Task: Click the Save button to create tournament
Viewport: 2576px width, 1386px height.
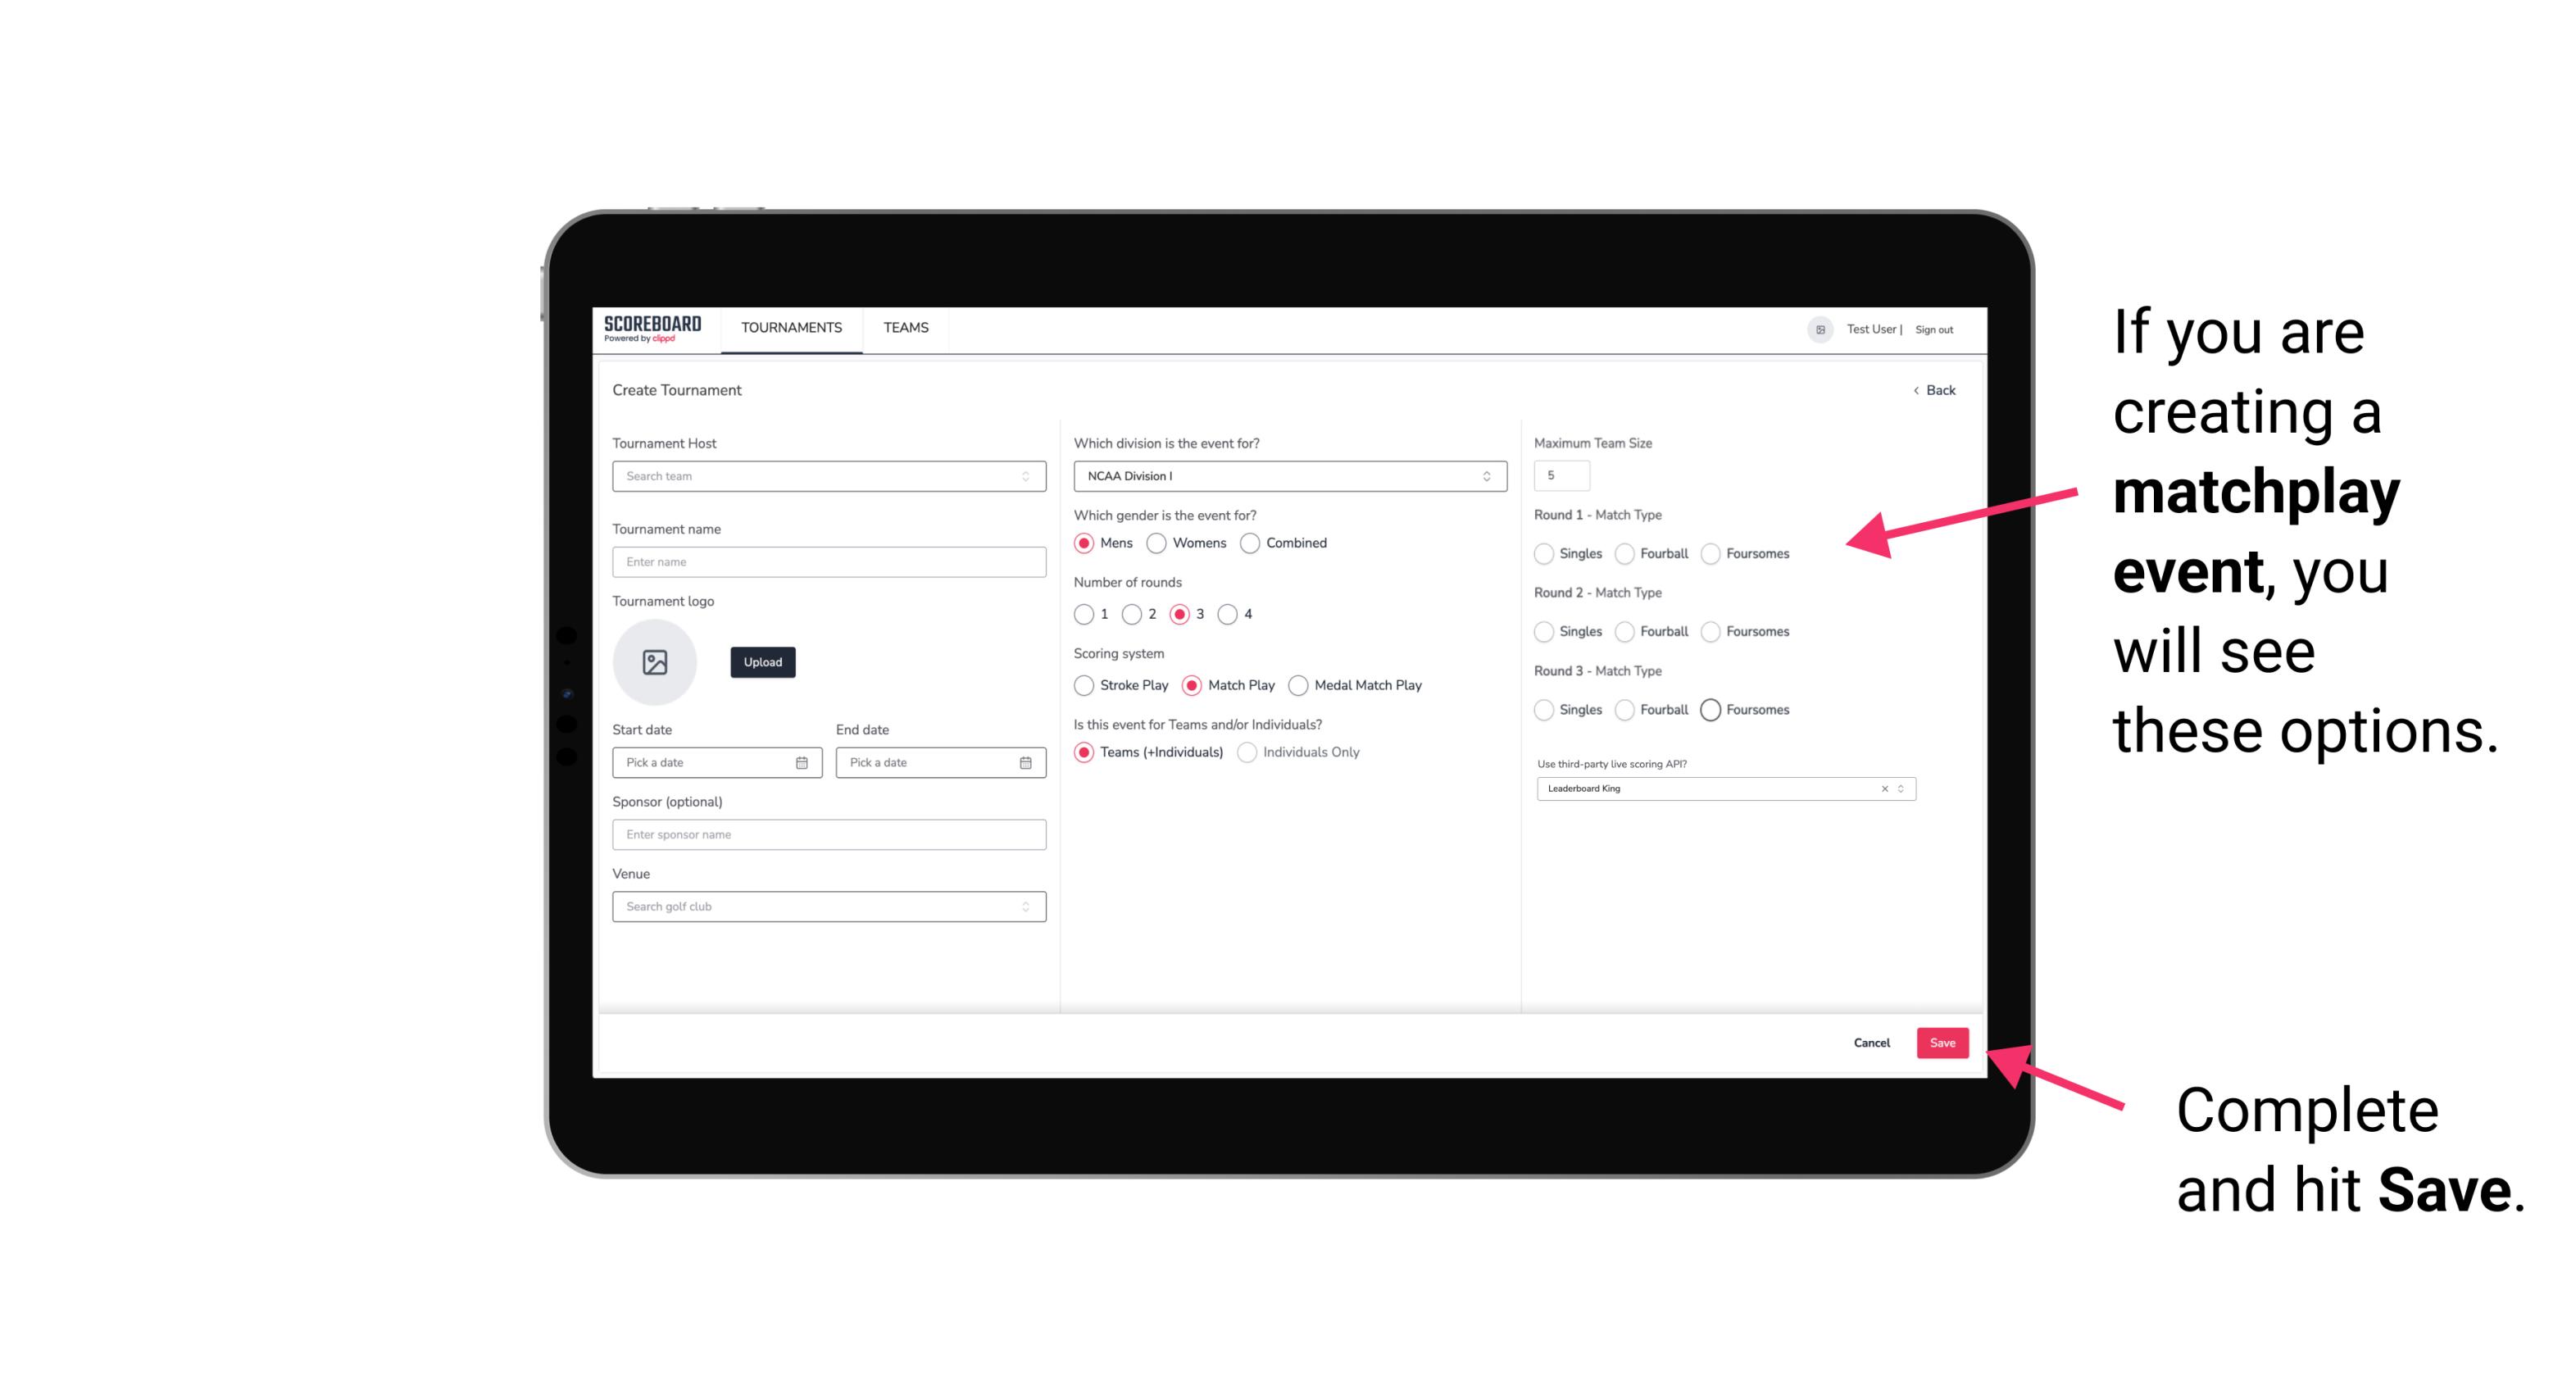Action: [1943, 1041]
